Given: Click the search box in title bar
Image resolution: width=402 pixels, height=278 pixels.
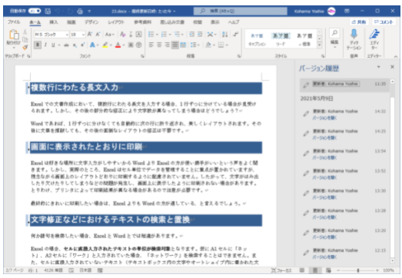Looking at the screenshot, I should 241,11.
